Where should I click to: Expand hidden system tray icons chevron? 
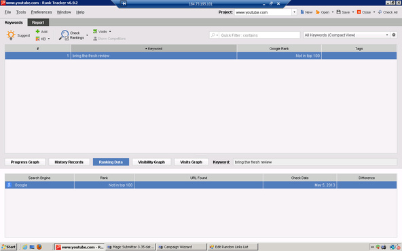372,247
